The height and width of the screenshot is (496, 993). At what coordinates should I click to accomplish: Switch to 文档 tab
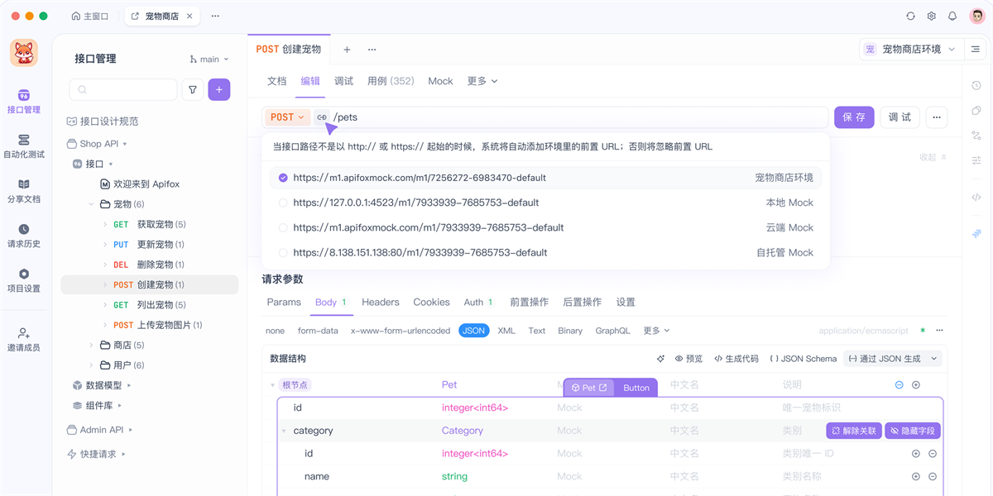click(x=276, y=81)
